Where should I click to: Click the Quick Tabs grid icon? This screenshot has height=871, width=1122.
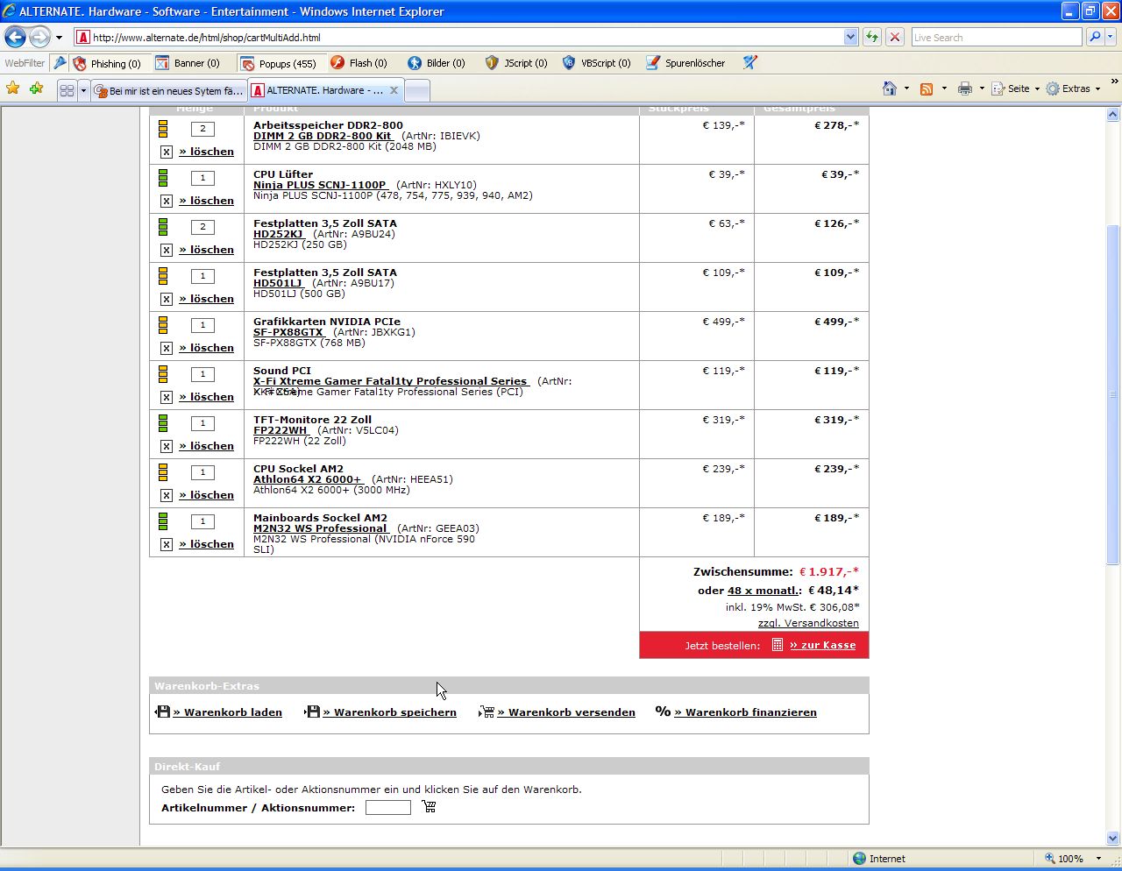click(67, 90)
